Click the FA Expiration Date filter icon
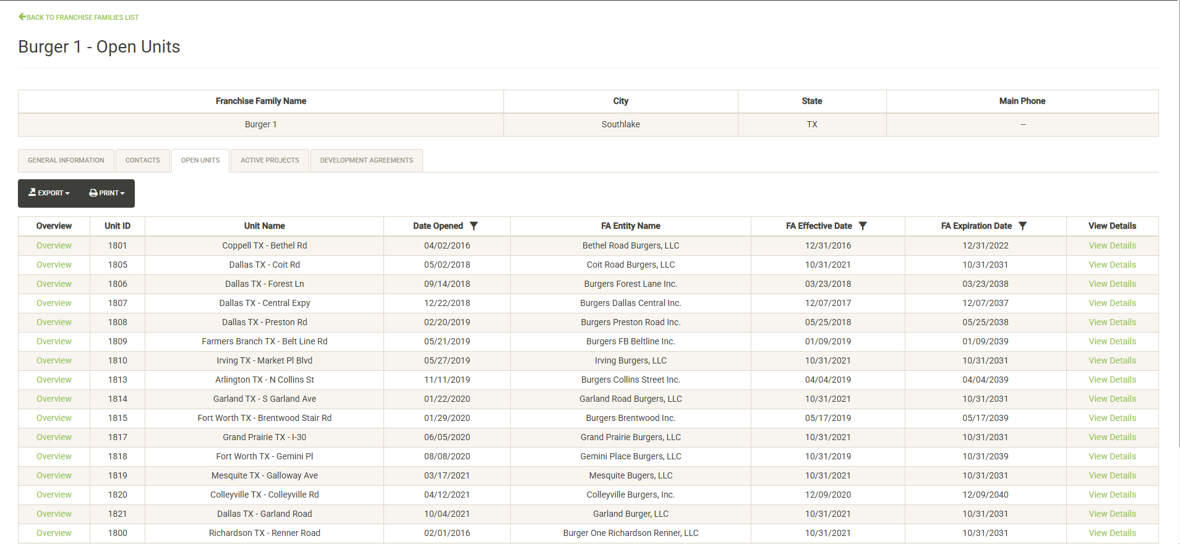Viewport: 1180px width, 544px height. pos(1023,226)
